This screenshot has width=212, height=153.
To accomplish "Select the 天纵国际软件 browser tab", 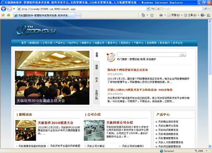I will click(x=44, y=15).
